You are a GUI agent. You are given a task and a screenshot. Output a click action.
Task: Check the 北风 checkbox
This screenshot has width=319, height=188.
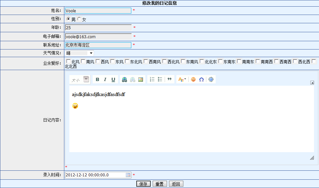[68, 61]
